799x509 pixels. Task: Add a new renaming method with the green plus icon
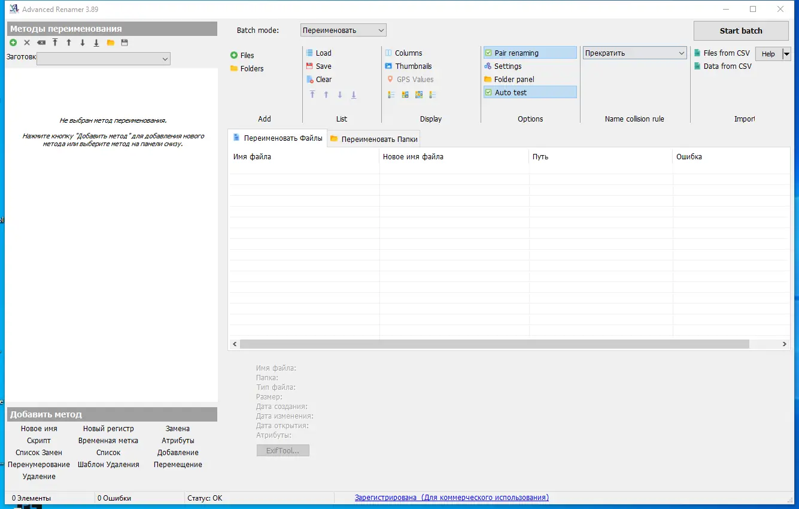click(x=13, y=42)
